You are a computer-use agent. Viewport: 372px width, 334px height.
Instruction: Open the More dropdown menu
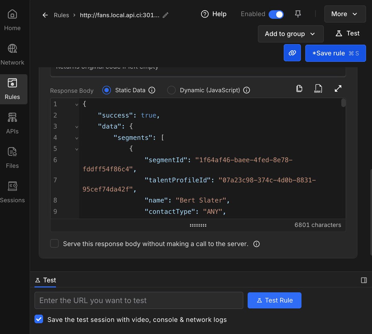pos(345,14)
